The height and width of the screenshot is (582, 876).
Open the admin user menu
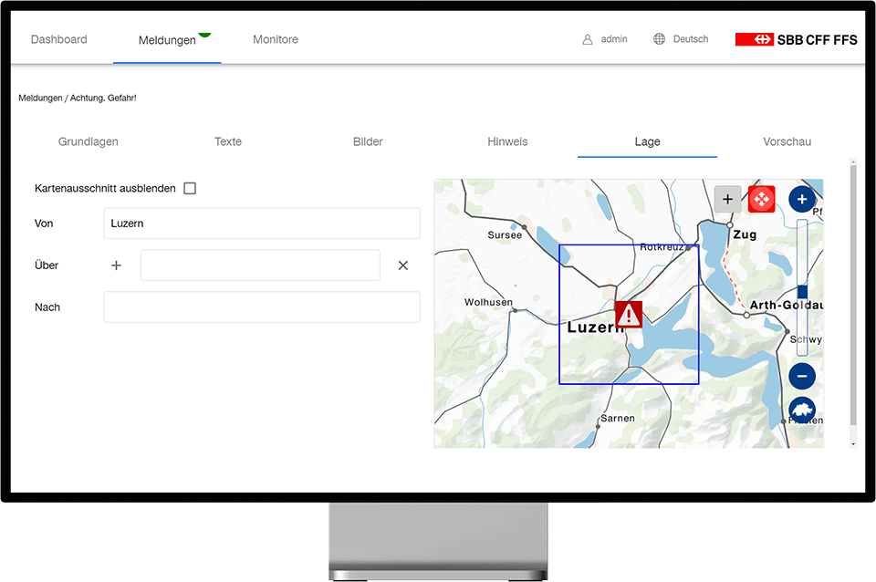click(605, 39)
